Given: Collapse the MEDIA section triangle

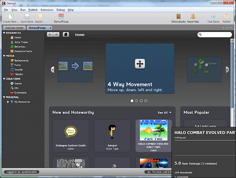Looking at the screenshot, I should pos(4,56).
